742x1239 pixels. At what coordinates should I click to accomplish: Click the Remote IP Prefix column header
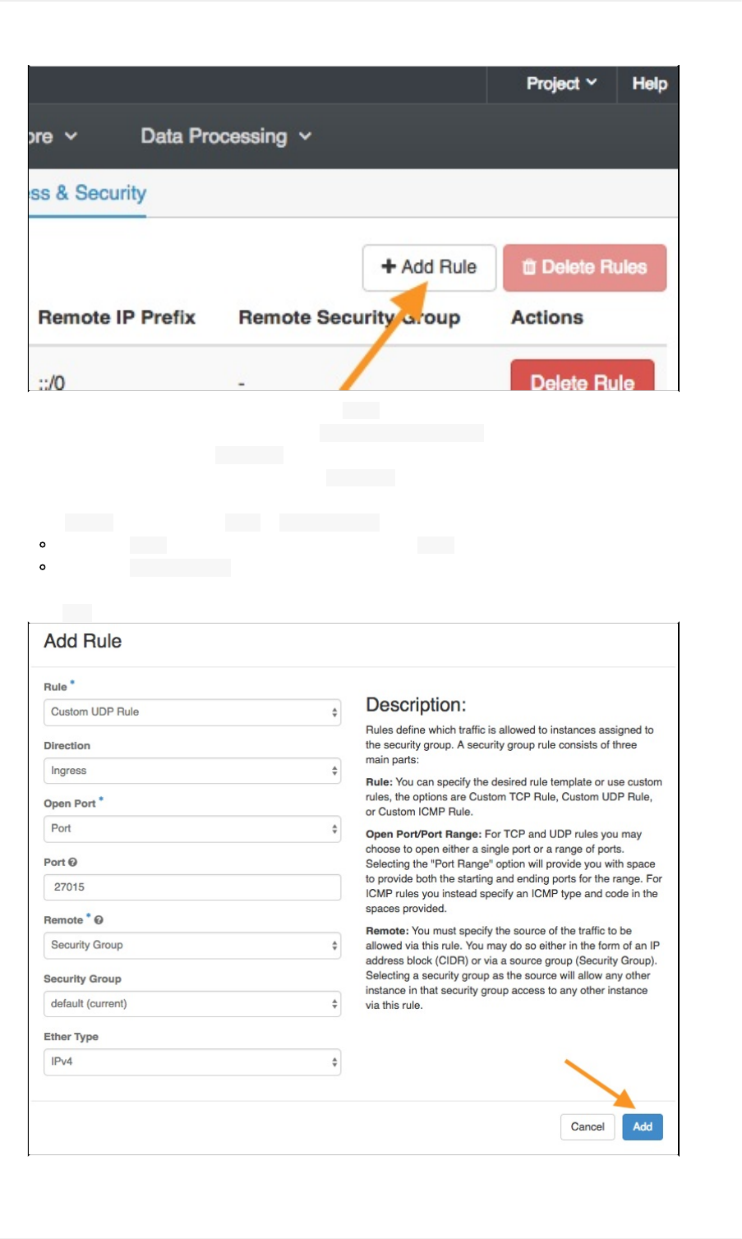[x=117, y=317]
